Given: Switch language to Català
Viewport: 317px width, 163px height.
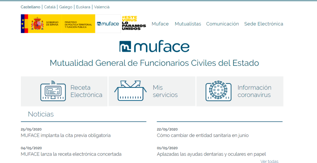Looking at the screenshot, I should [x=50, y=7].
